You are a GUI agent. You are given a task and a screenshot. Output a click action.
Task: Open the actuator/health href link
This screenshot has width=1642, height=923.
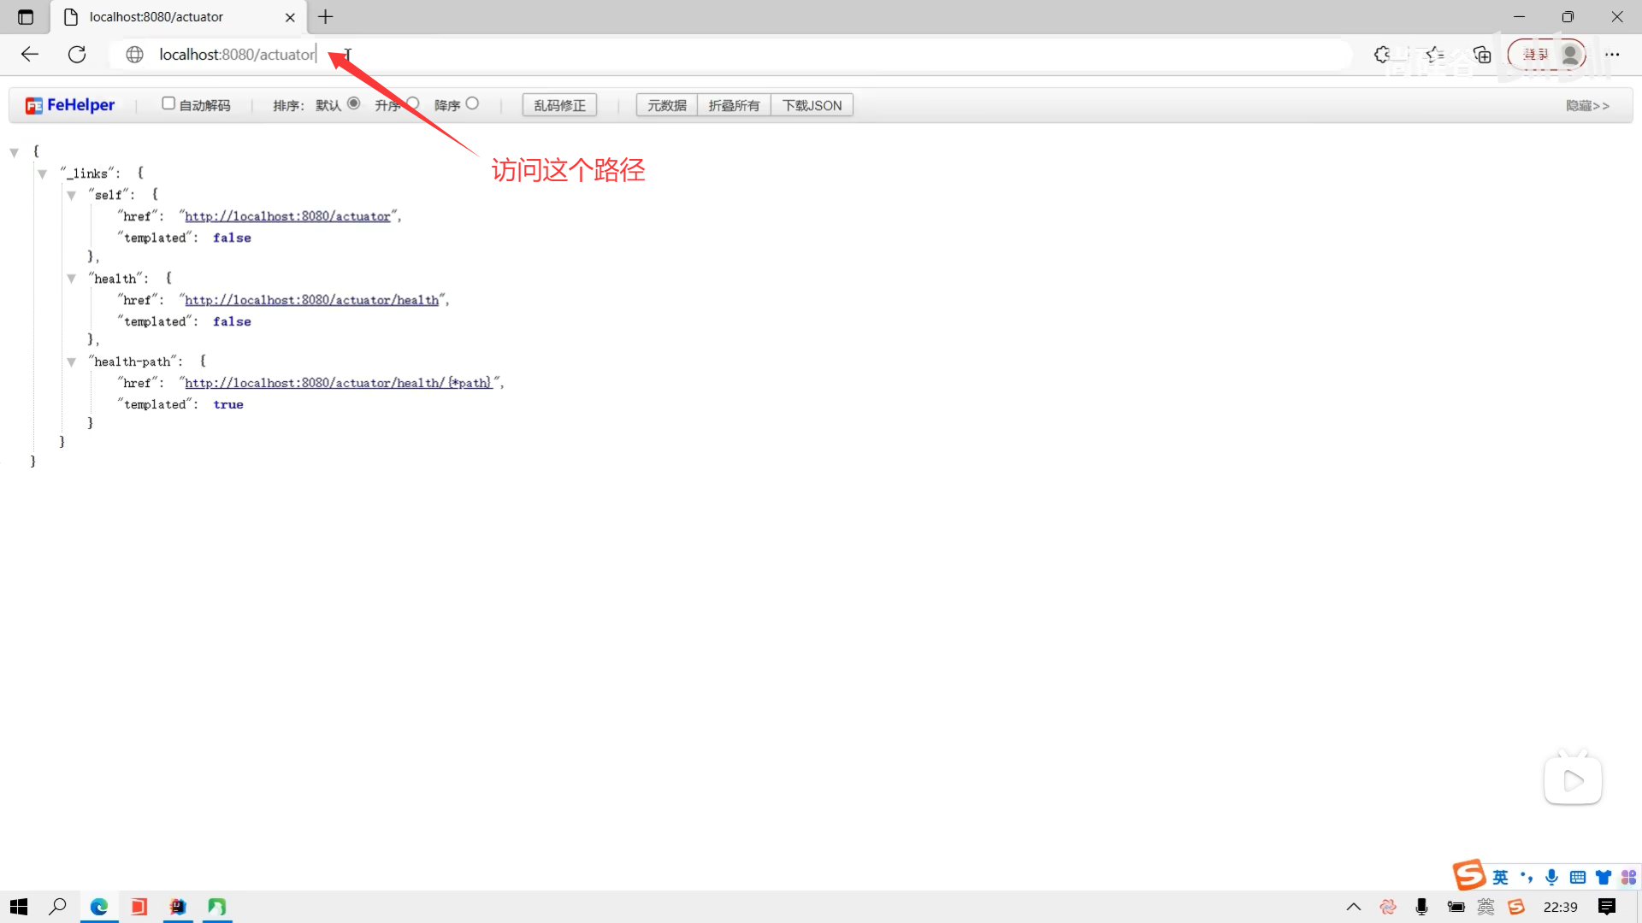311,300
